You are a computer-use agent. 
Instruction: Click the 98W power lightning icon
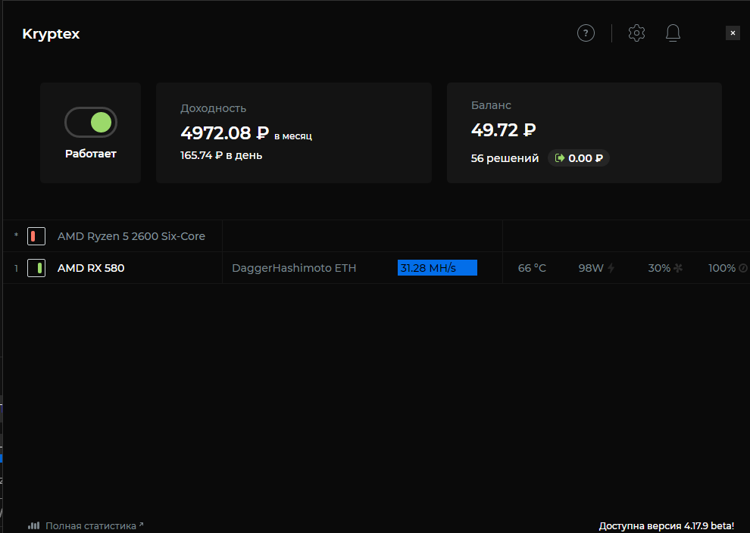coord(611,268)
